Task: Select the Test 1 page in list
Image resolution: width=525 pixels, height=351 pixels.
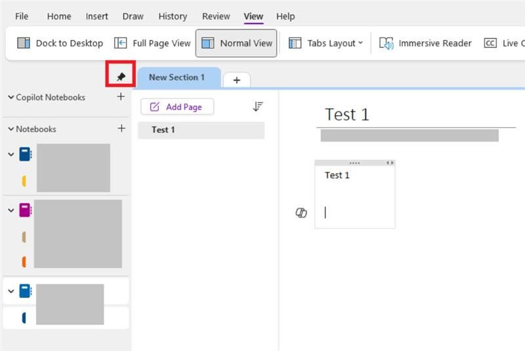Action: tap(201, 130)
